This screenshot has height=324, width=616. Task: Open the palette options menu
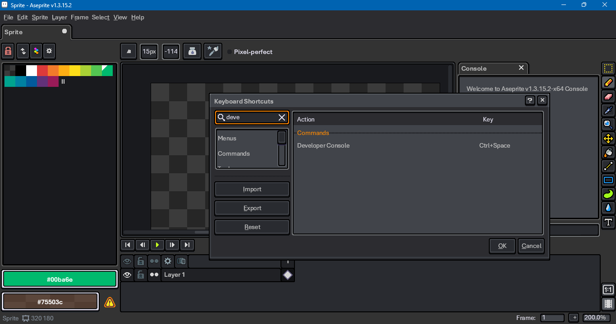pyautogui.click(x=49, y=51)
